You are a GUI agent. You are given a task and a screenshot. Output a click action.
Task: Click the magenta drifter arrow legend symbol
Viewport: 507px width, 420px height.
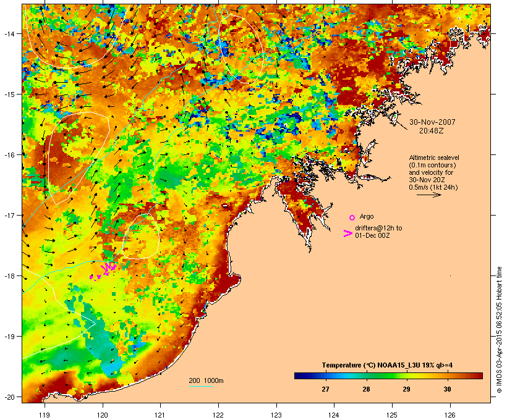tap(347, 233)
